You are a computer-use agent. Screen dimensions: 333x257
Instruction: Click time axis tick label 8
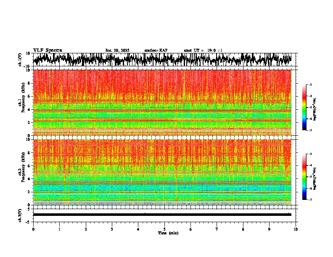[243, 229]
